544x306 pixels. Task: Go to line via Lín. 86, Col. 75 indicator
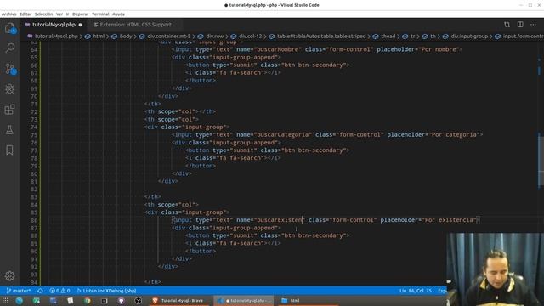(x=416, y=291)
